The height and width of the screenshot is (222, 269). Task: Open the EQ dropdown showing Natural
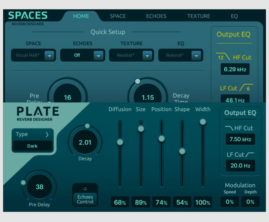tap(181, 55)
